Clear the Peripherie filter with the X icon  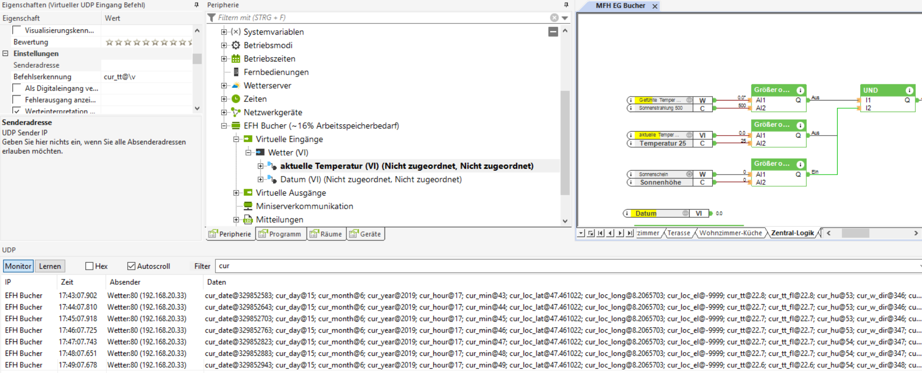[x=555, y=18]
